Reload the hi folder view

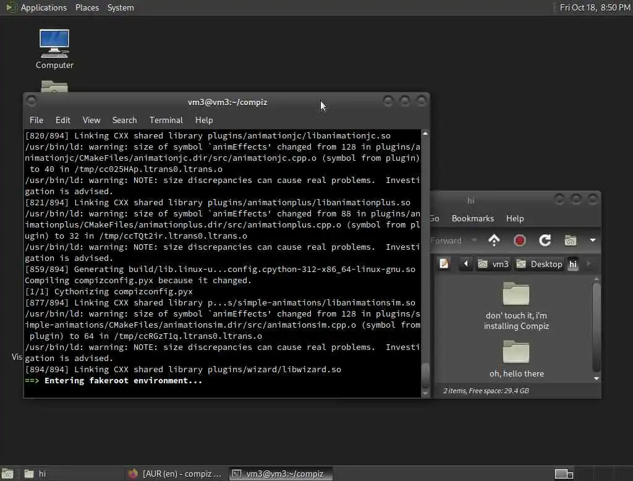click(x=545, y=240)
